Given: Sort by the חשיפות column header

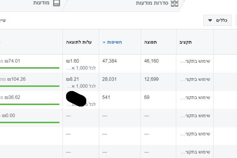Looking at the screenshot, I should tap(114, 42).
